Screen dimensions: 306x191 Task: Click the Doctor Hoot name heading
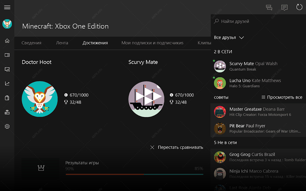tap(37, 62)
